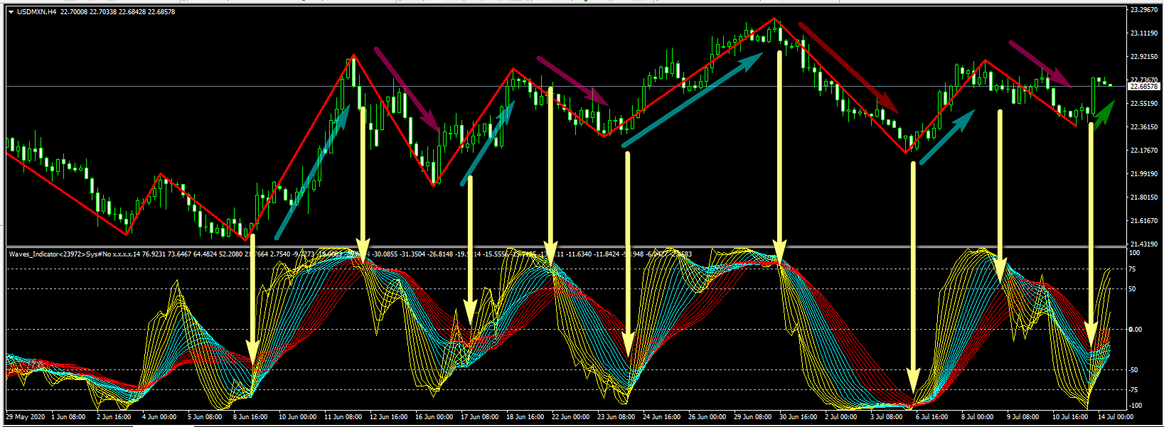Viewport: 1164px width, 427px height.
Task: Click the 73.6467 indicator buffer value
Action: [181, 254]
